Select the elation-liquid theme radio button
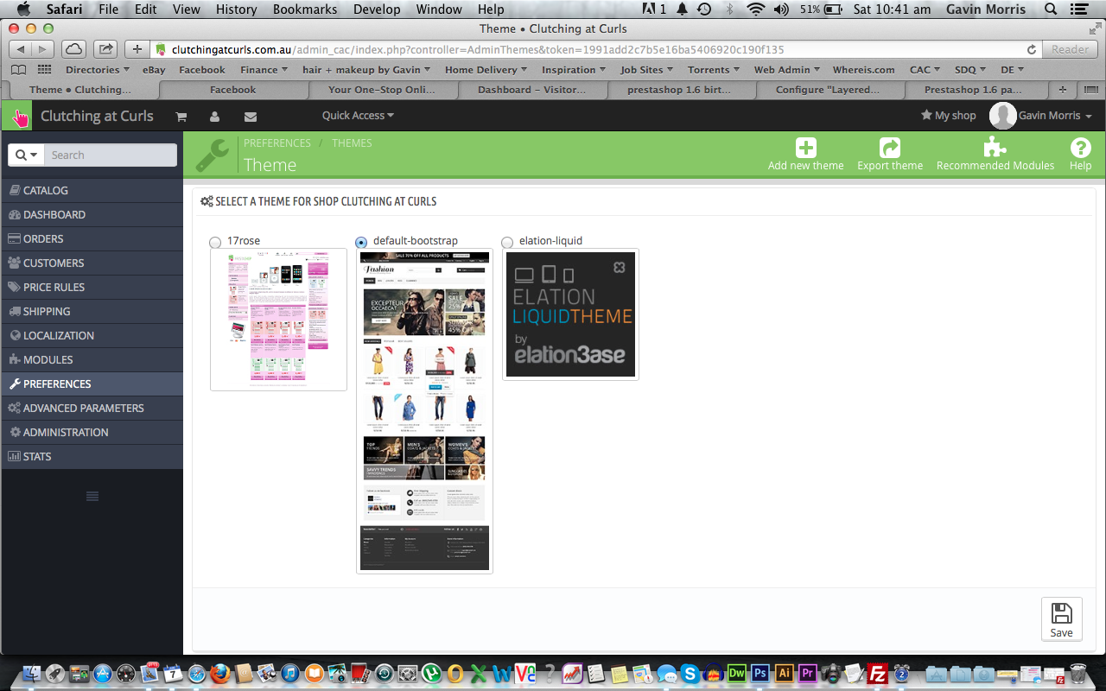The height and width of the screenshot is (691, 1106). click(507, 243)
